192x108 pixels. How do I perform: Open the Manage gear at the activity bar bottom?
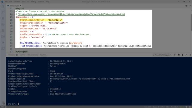click(x=3, y=103)
